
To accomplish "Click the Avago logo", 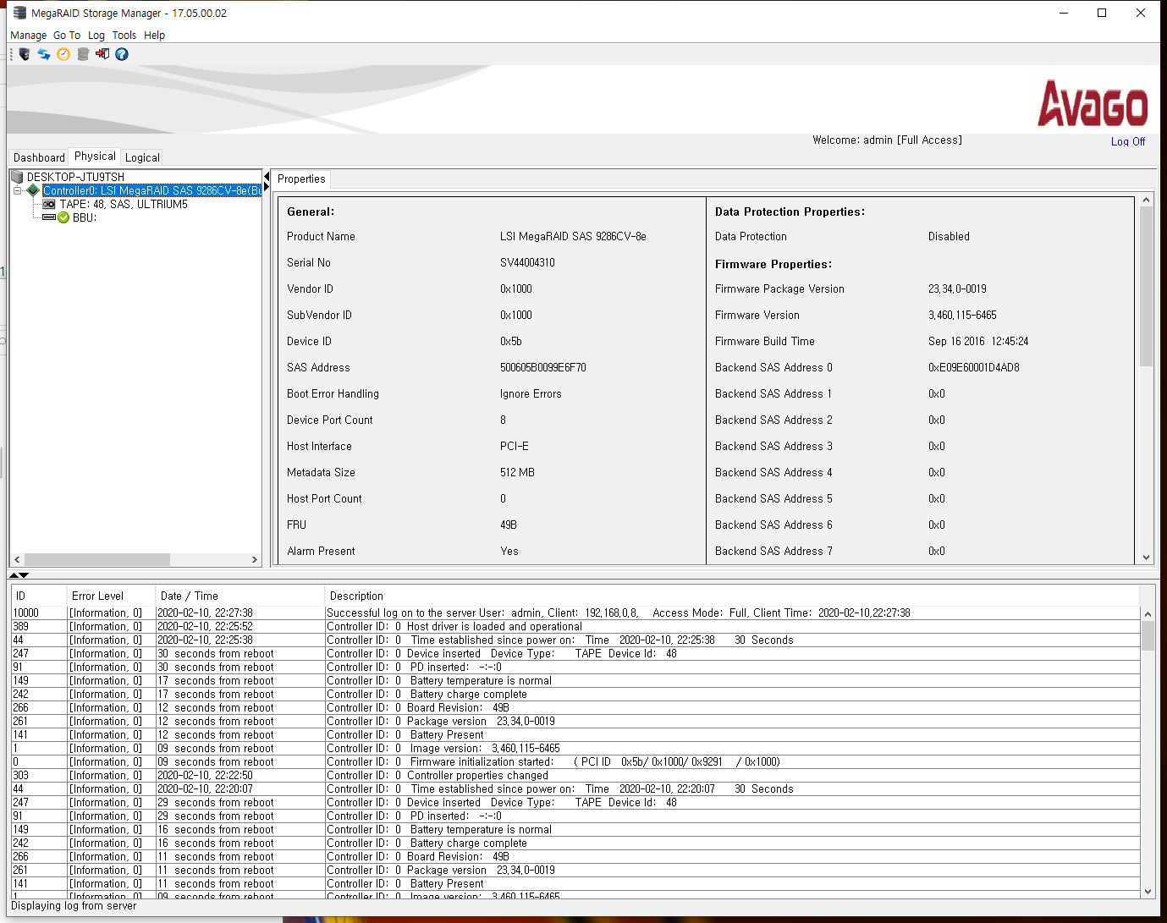I will [1093, 103].
